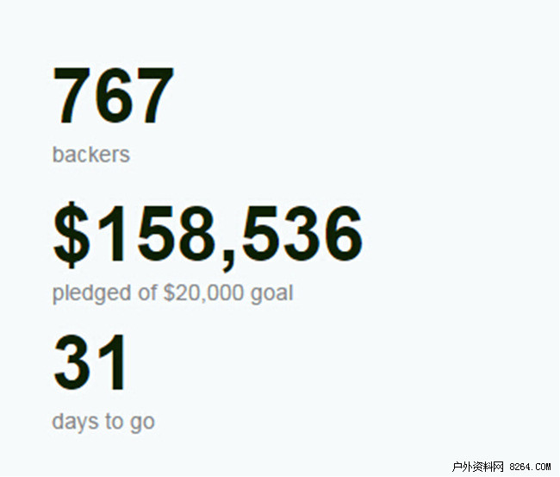Click the digit 1 in 31

pyautogui.click(x=112, y=365)
